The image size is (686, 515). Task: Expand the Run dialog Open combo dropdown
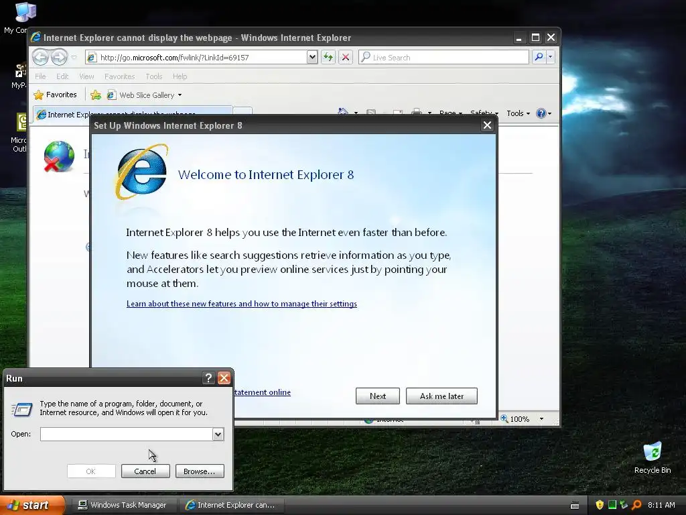point(218,434)
